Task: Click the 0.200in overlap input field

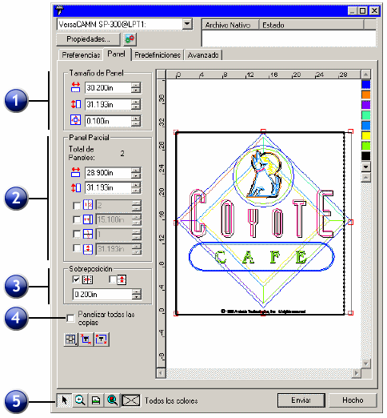Action: (102, 294)
